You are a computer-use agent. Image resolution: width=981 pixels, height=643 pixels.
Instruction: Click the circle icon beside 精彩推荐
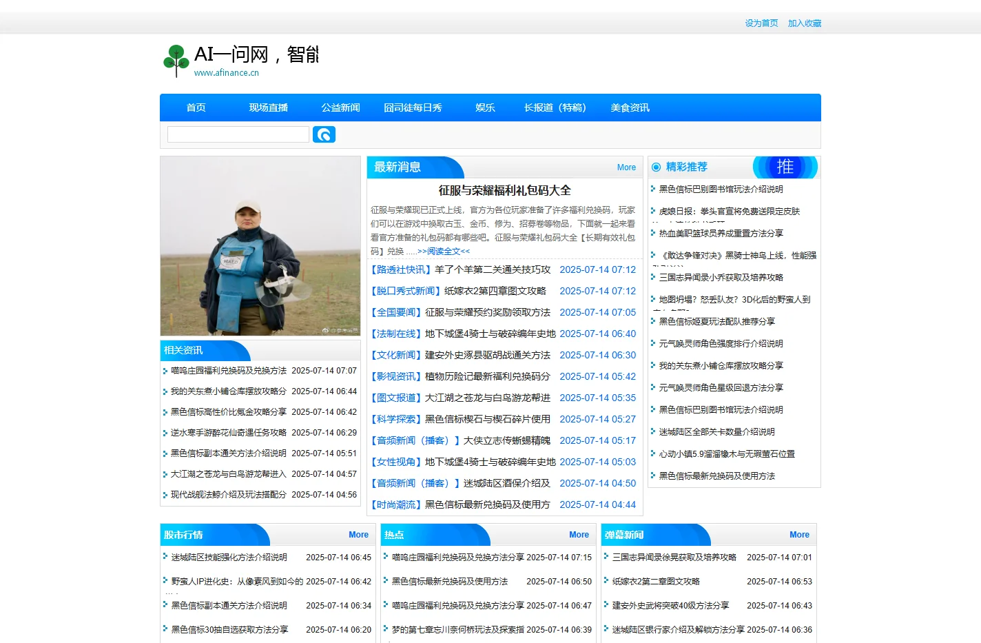click(x=656, y=167)
